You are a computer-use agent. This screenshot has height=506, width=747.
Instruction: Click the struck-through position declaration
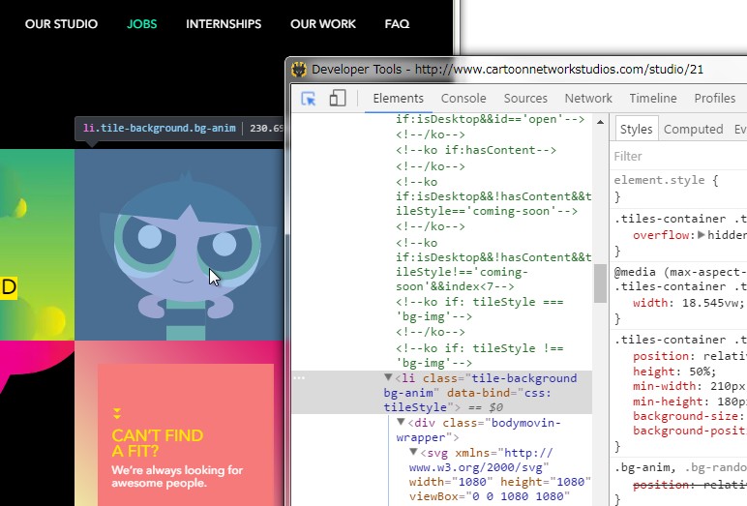click(690, 485)
